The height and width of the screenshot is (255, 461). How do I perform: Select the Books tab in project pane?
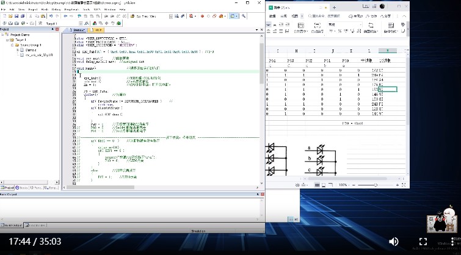tap(22, 187)
